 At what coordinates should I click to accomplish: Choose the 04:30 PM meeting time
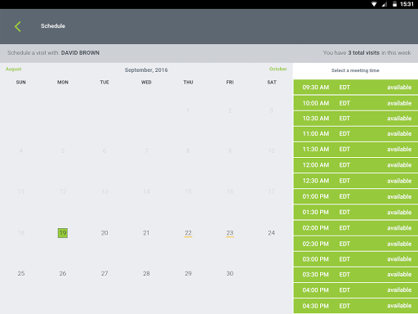click(x=356, y=306)
